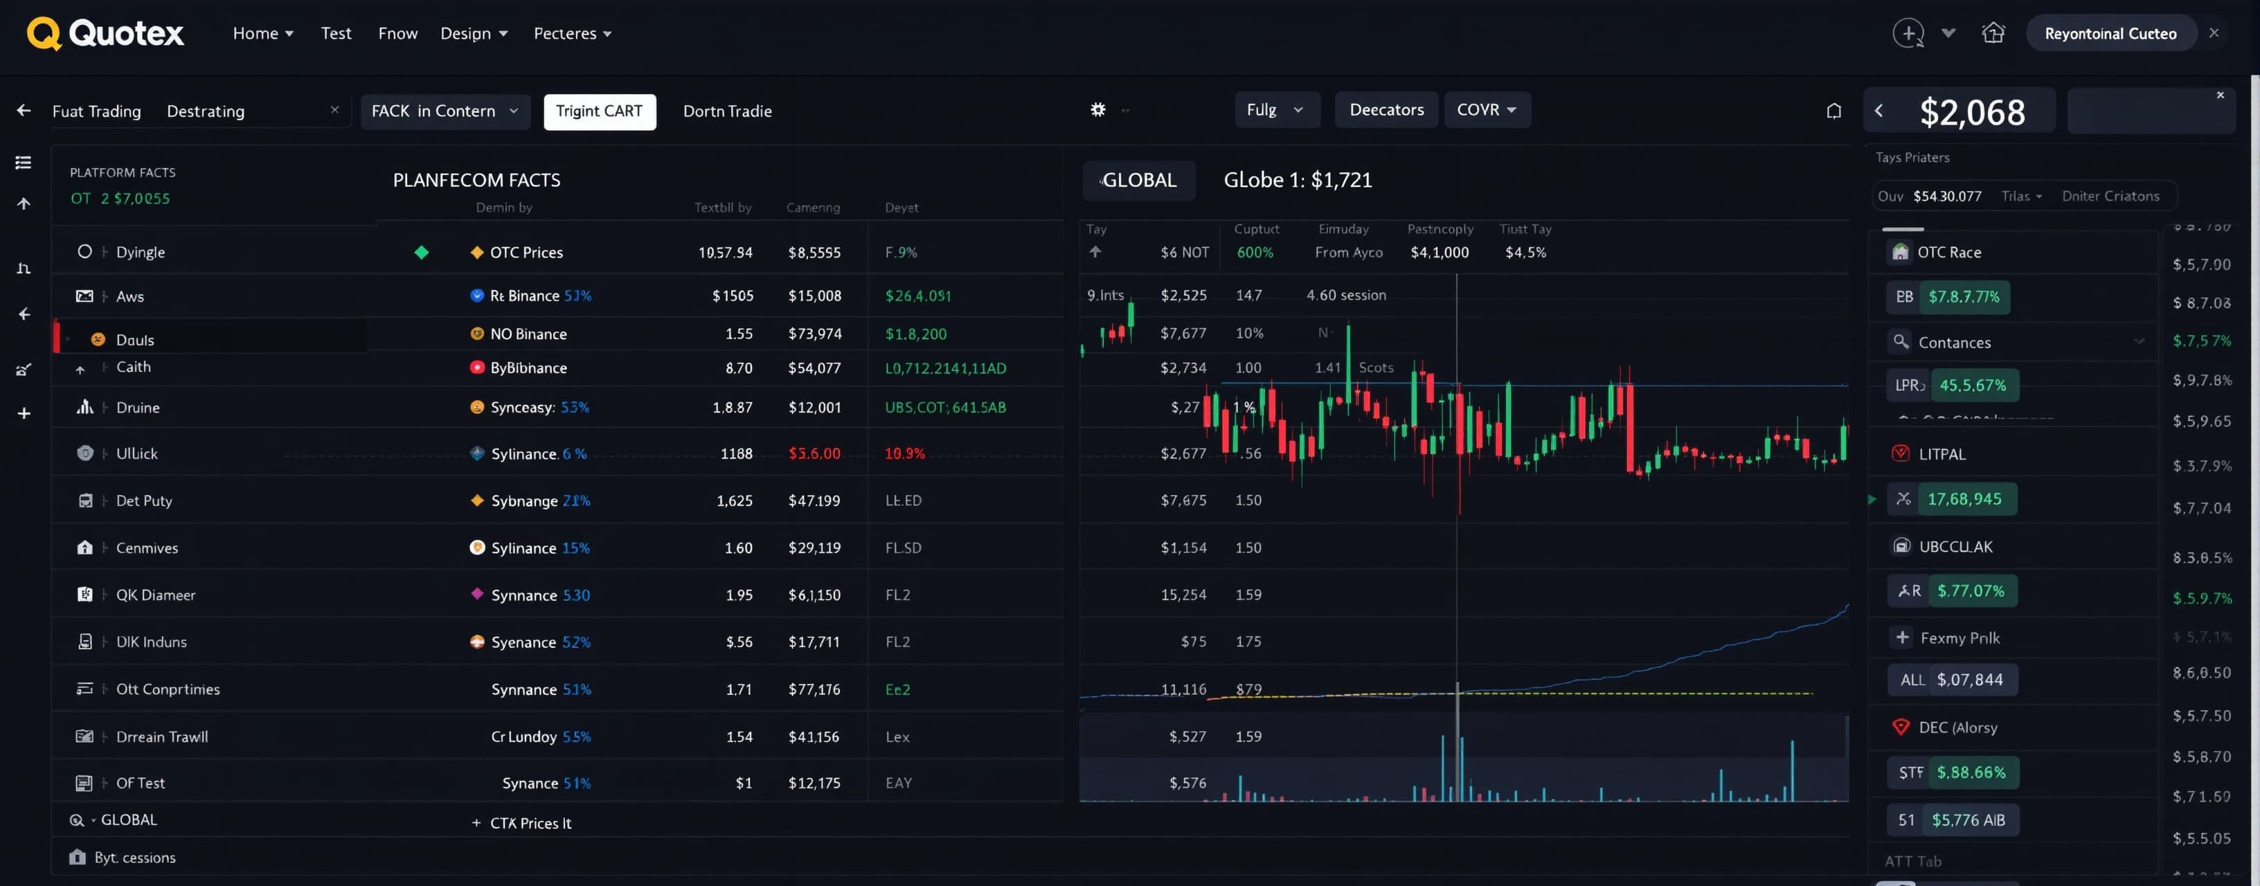This screenshot has height=886, width=2260.
Task: Click the GLOBAL magnifier icon at bottom
Action: (76, 820)
